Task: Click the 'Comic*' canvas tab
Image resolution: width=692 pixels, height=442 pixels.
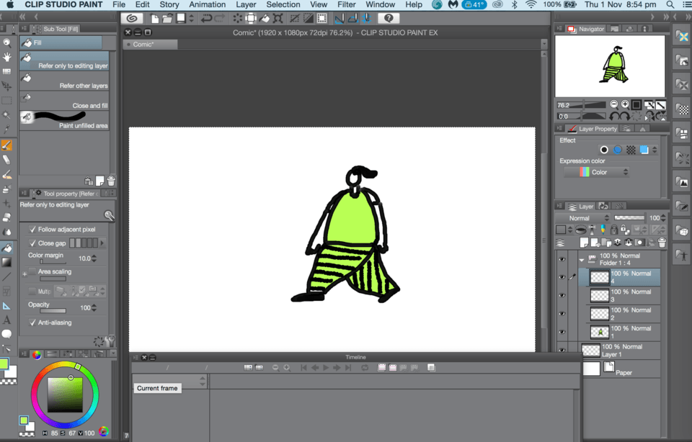Action: 144,45
